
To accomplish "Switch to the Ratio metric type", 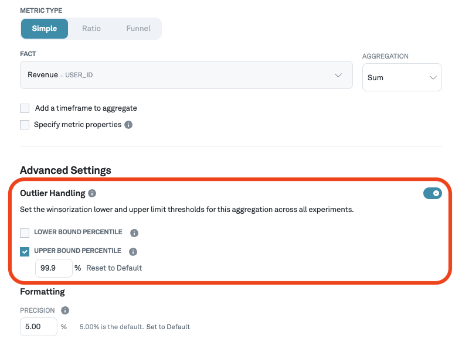I will point(91,28).
